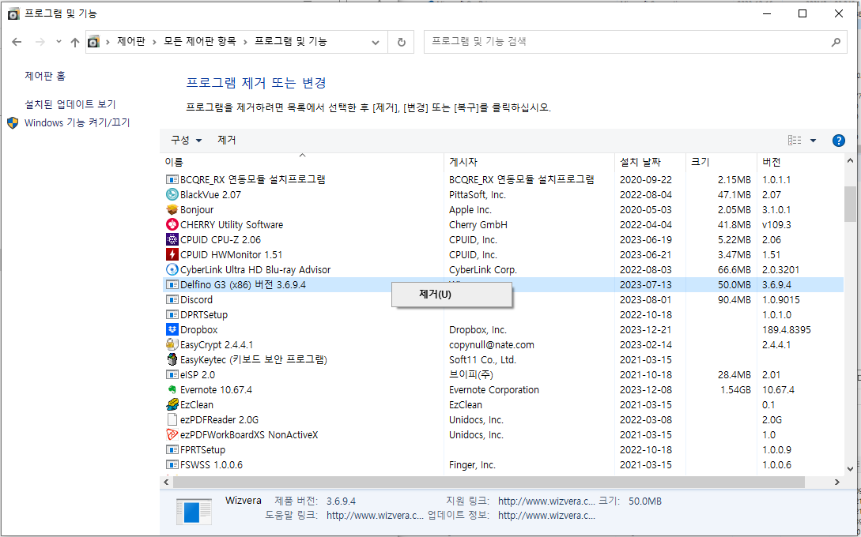
Task: Click the support link http://www.wizvera.c...
Action: click(x=546, y=501)
